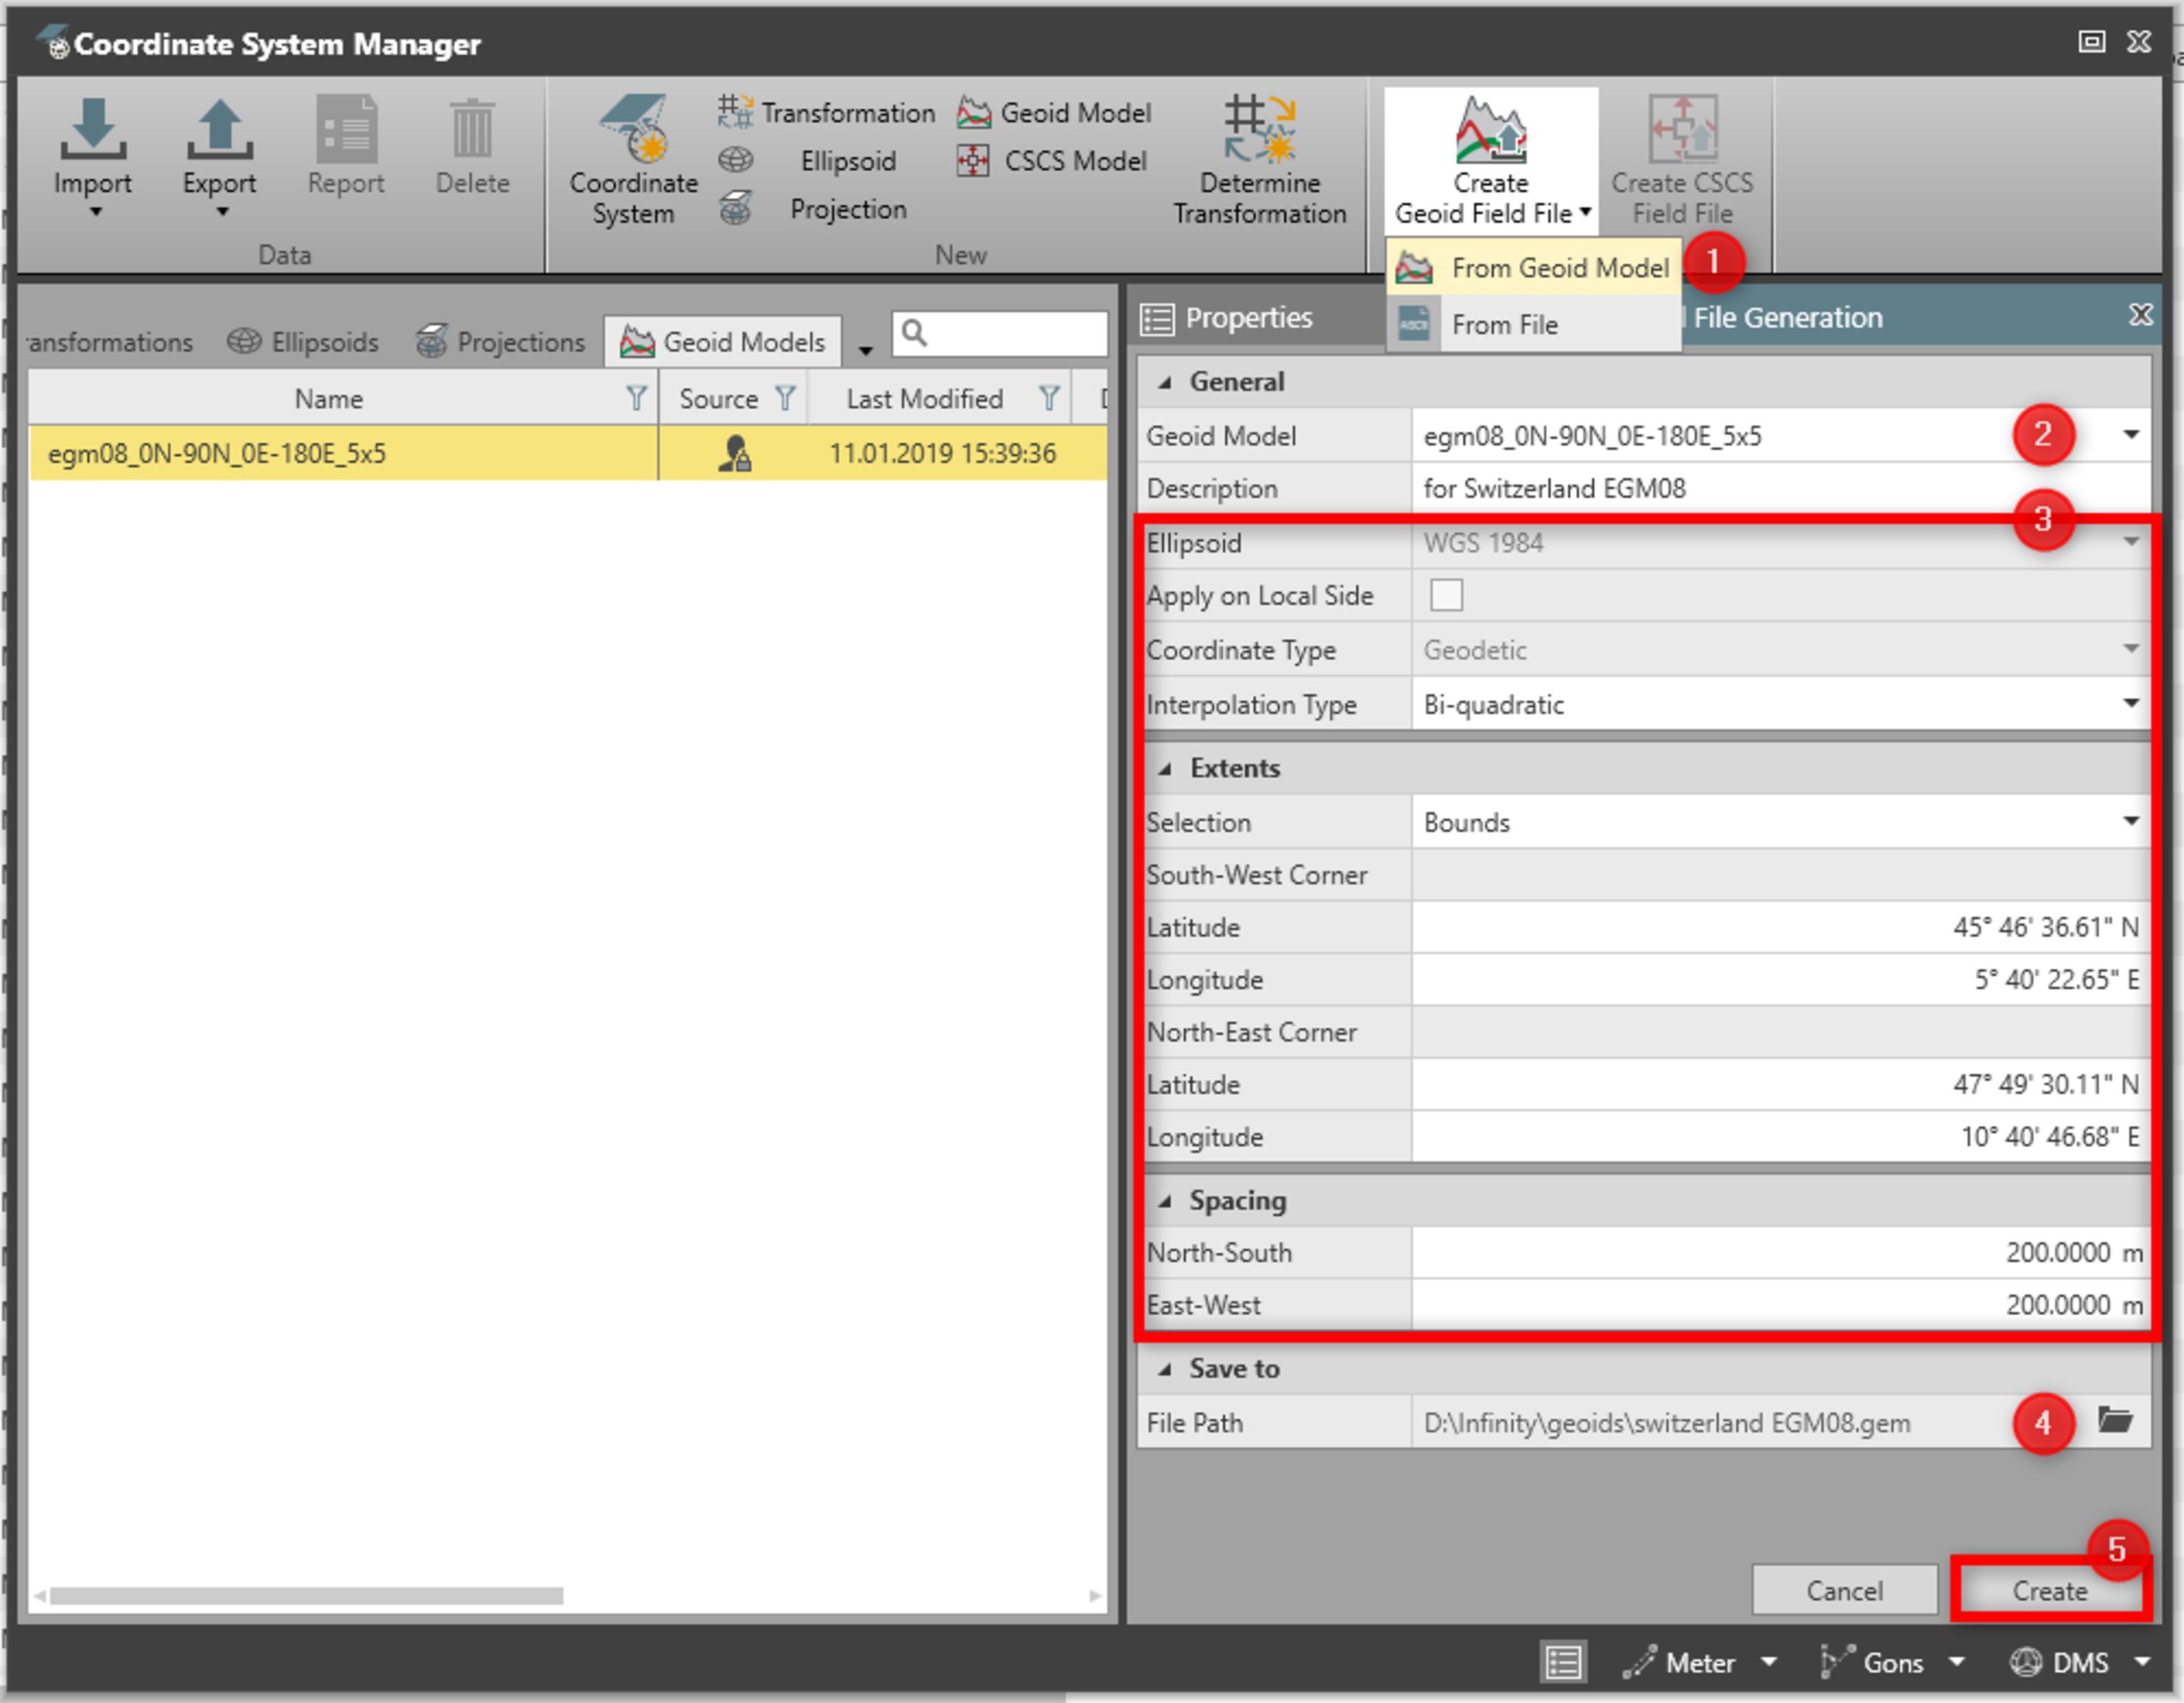
Task: Click North-East Longitude 10° 40' 46.68" E
Action: [1780, 1136]
